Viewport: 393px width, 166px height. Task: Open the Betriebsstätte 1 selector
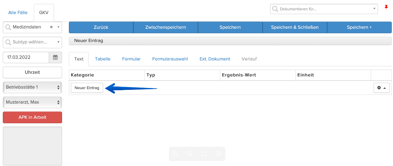pyautogui.click(x=33, y=87)
